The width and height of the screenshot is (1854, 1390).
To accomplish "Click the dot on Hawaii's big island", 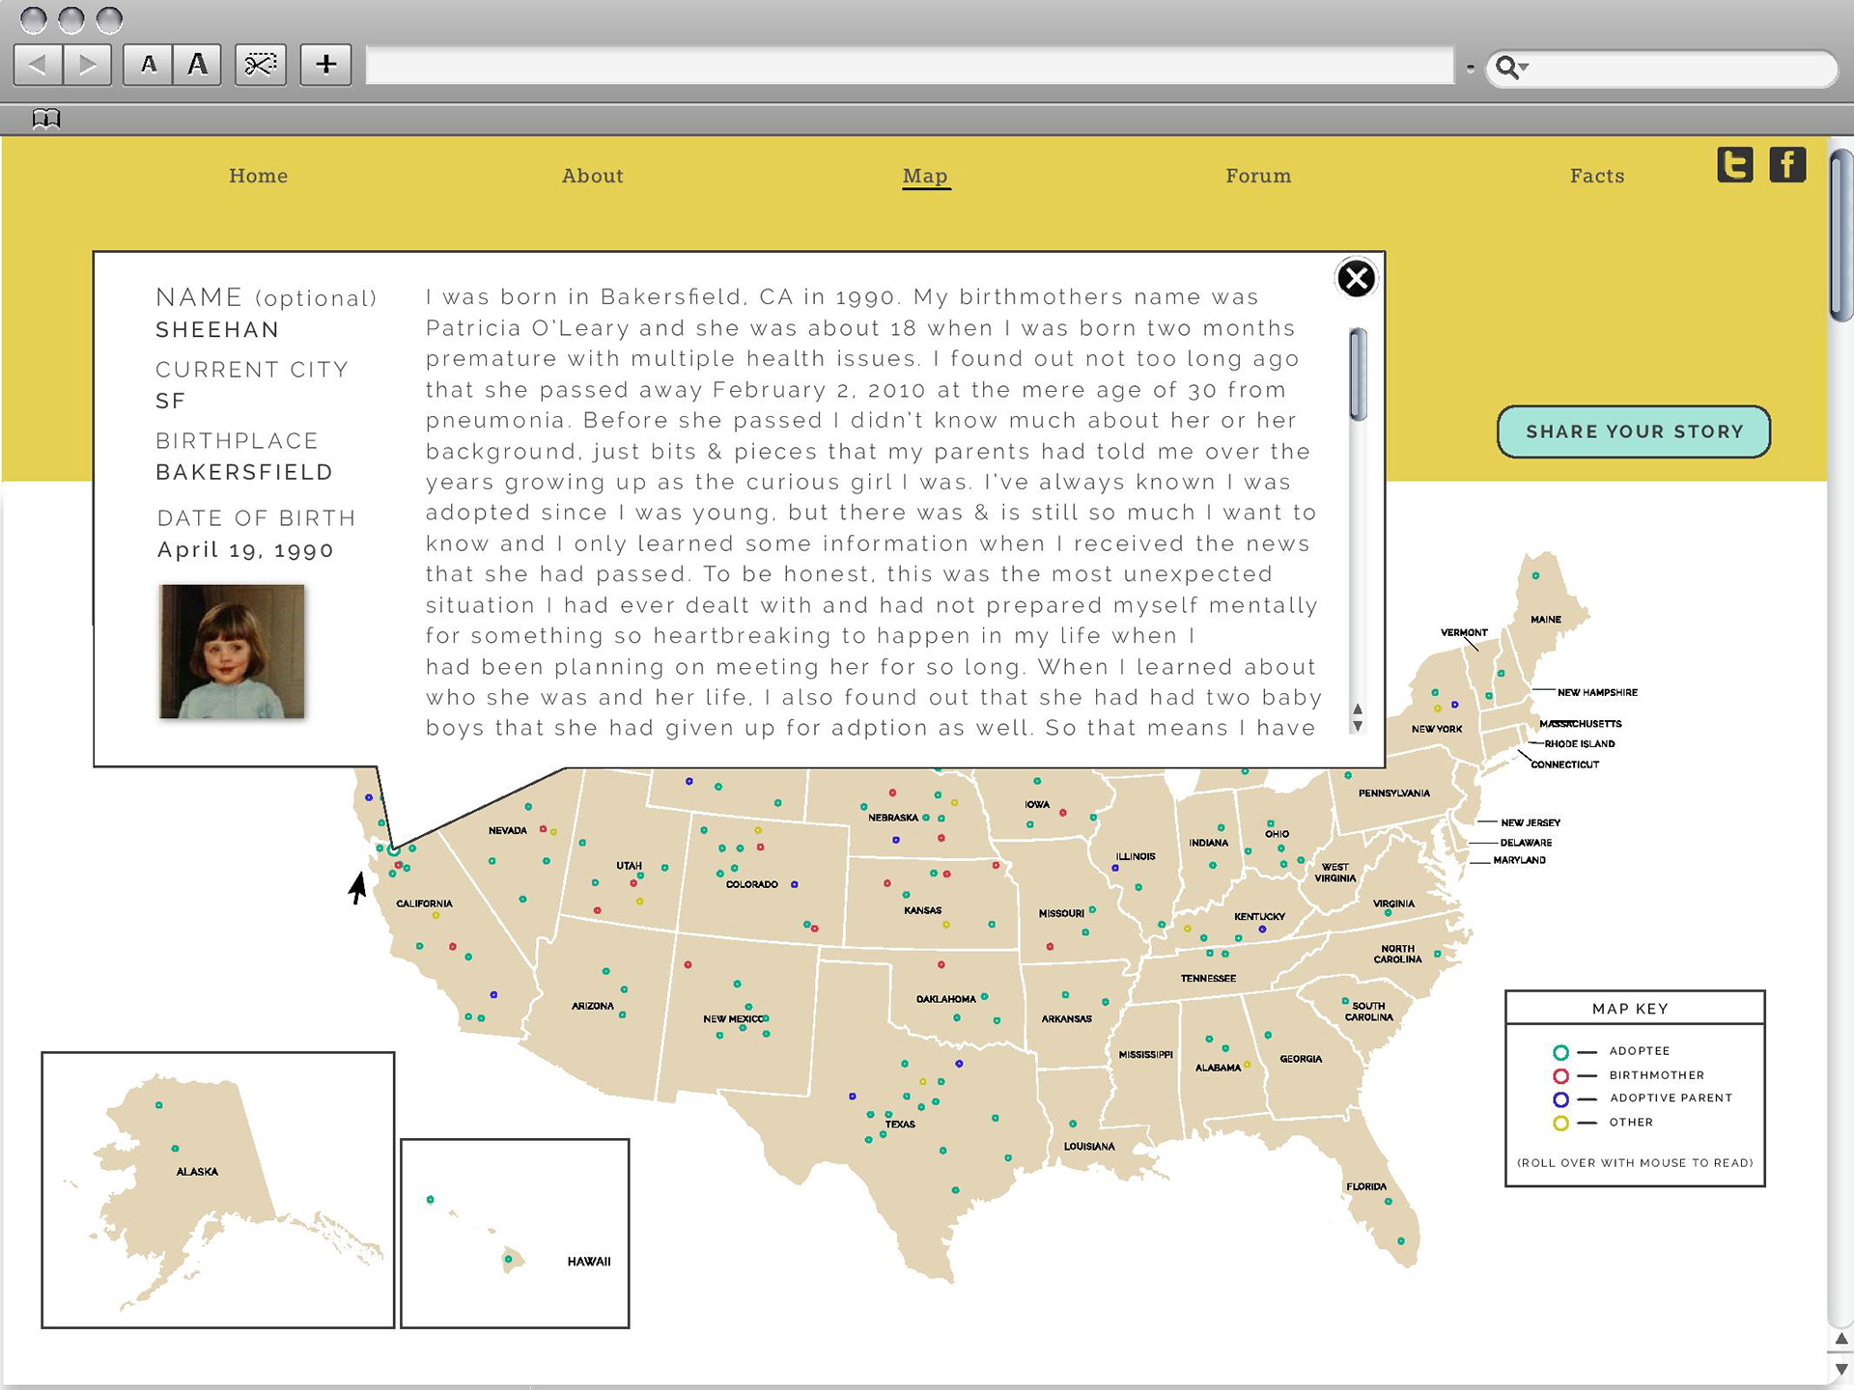I will (x=508, y=1259).
